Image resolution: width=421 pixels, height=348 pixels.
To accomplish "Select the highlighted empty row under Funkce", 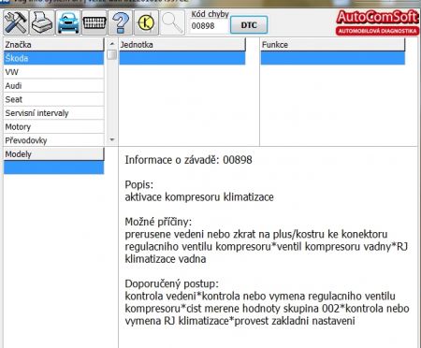I will (x=333, y=58).
